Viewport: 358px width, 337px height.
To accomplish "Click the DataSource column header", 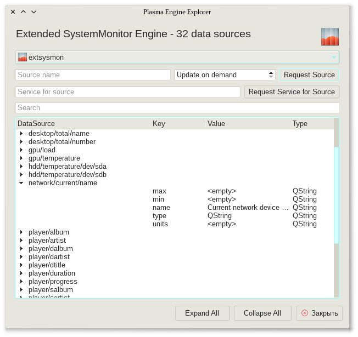I will 82,124.
